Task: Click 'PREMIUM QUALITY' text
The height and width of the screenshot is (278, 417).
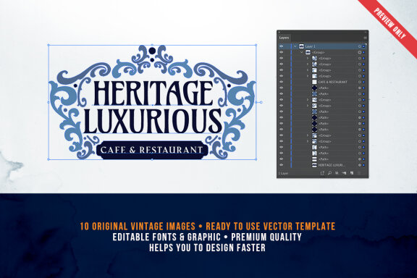Action: coord(266,237)
